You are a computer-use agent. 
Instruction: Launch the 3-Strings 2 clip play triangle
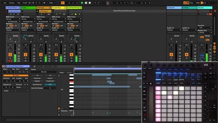coord(37,11)
